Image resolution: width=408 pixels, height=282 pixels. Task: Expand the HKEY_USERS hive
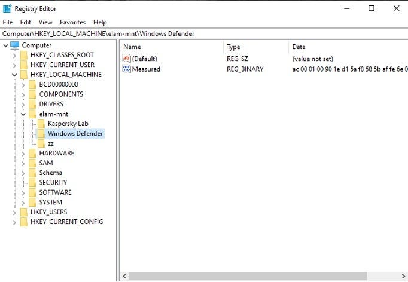pyautogui.click(x=14, y=213)
